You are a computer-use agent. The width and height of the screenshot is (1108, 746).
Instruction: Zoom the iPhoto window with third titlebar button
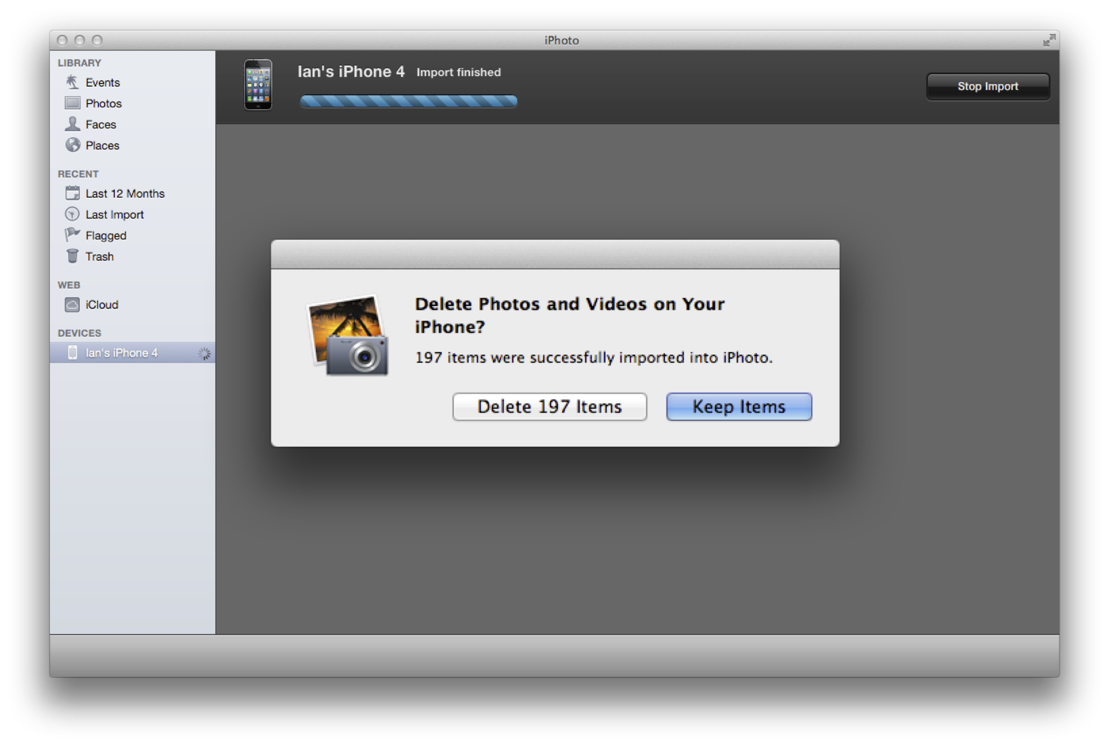coord(97,40)
